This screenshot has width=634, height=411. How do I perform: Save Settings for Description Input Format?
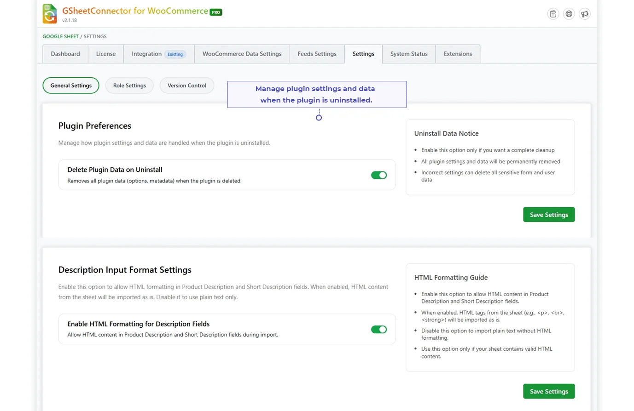[549, 391]
